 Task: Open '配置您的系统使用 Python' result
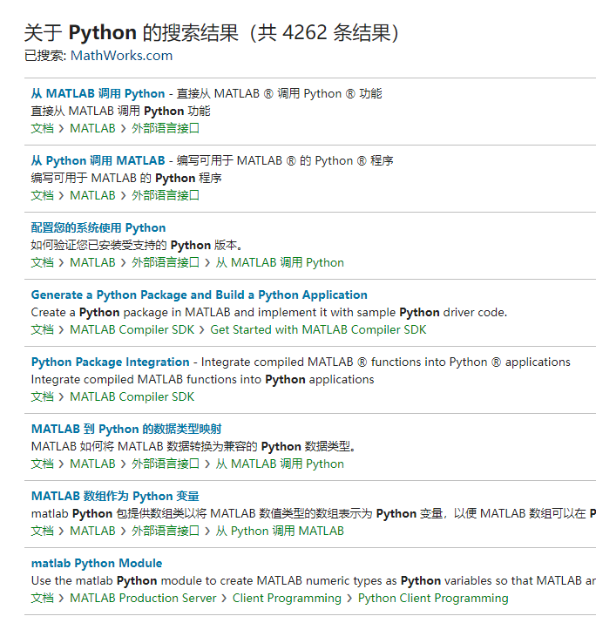point(98,227)
